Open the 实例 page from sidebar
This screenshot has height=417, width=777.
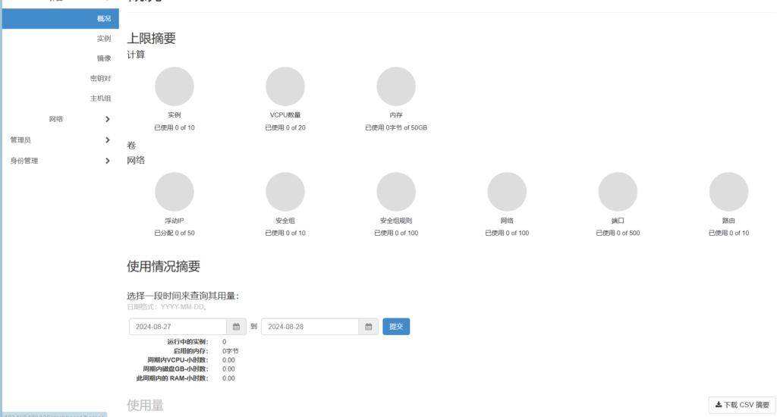pos(104,38)
